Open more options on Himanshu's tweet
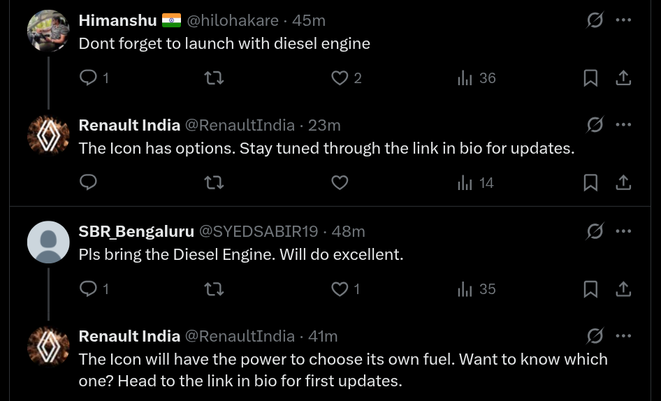The image size is (661, 401). click(x=623, y=20)
